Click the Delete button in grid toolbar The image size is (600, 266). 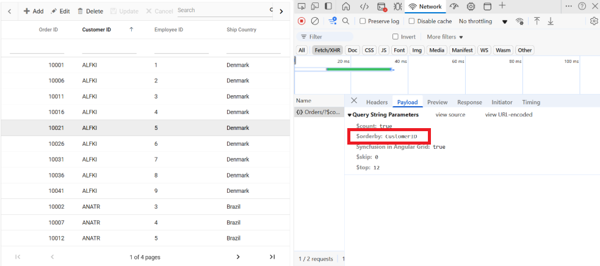[90, 11]
